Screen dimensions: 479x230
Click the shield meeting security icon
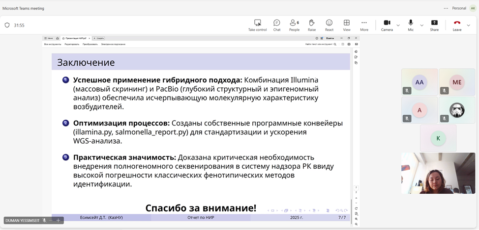tap(7, 25)
